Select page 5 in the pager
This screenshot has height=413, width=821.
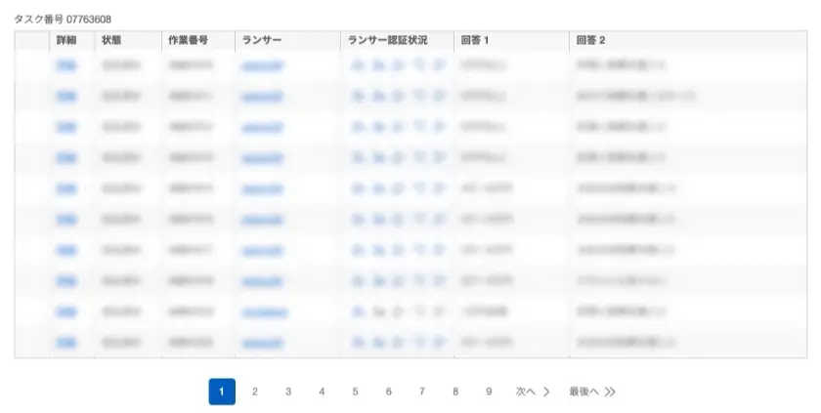click(355, 392)
